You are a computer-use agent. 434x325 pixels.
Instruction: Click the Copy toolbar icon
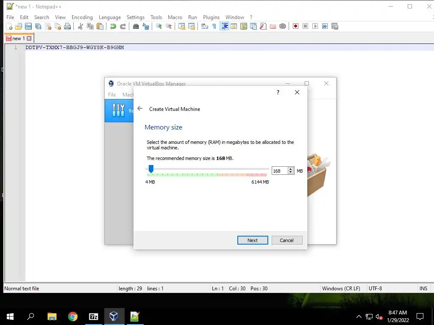click(x=90, y=26)
